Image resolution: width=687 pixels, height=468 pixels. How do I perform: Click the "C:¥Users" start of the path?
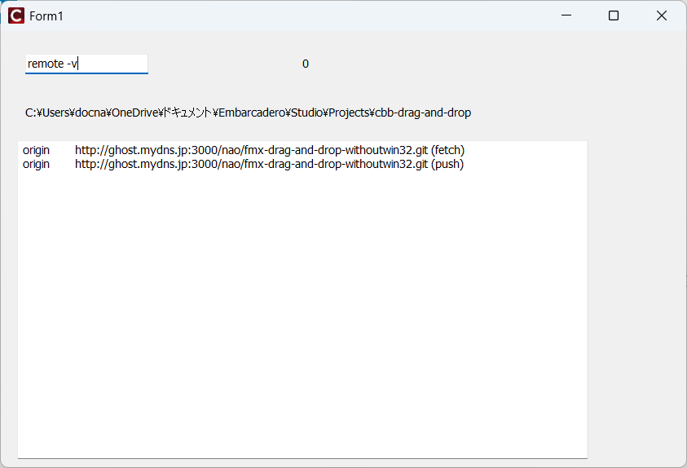pyautogui.click(x=47, y=113)
